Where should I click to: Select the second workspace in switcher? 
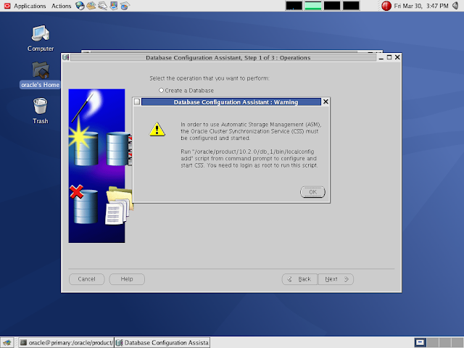coord(433,343)
